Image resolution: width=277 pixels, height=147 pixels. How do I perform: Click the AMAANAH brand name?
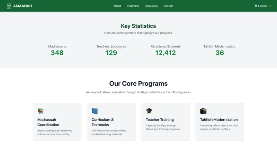(23, 6)
